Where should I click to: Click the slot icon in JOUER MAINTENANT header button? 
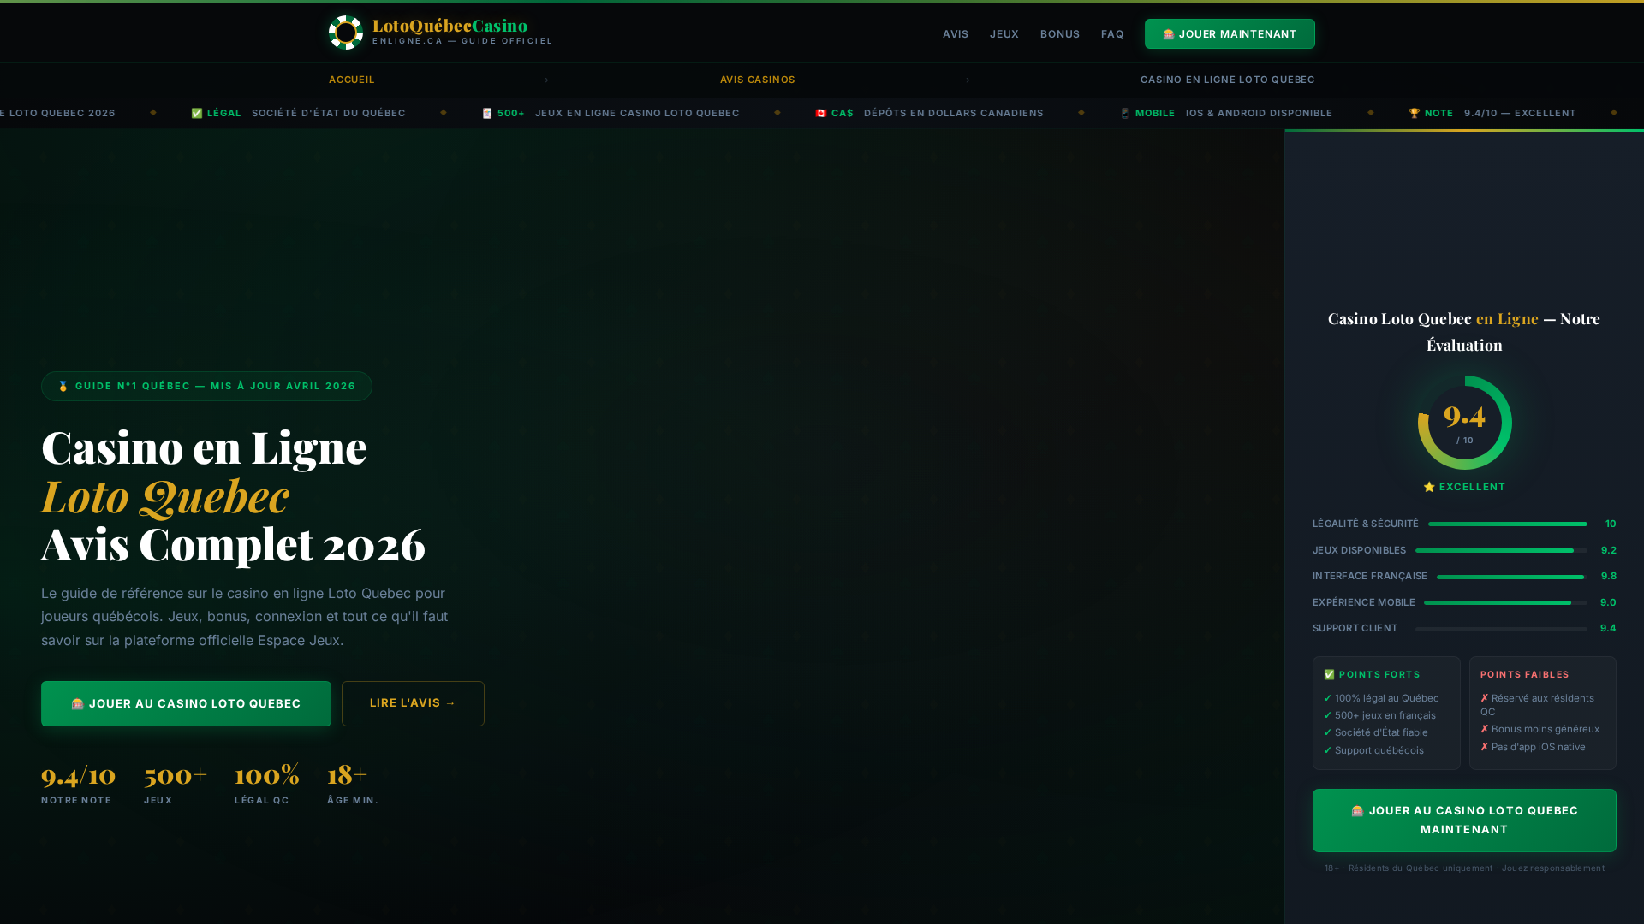point(1168,34)
